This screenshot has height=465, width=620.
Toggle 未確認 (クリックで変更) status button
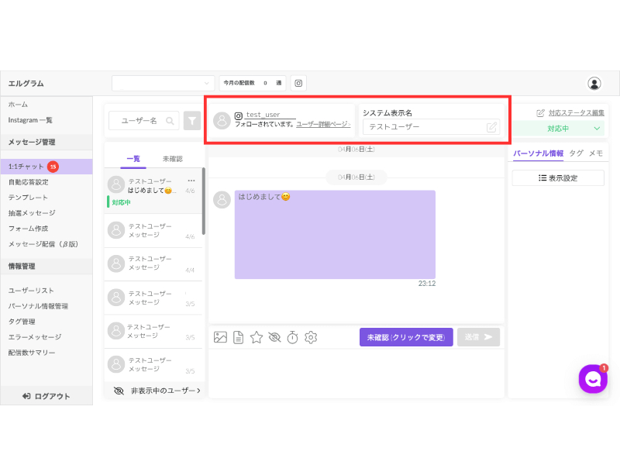click(x=406, y=337)
